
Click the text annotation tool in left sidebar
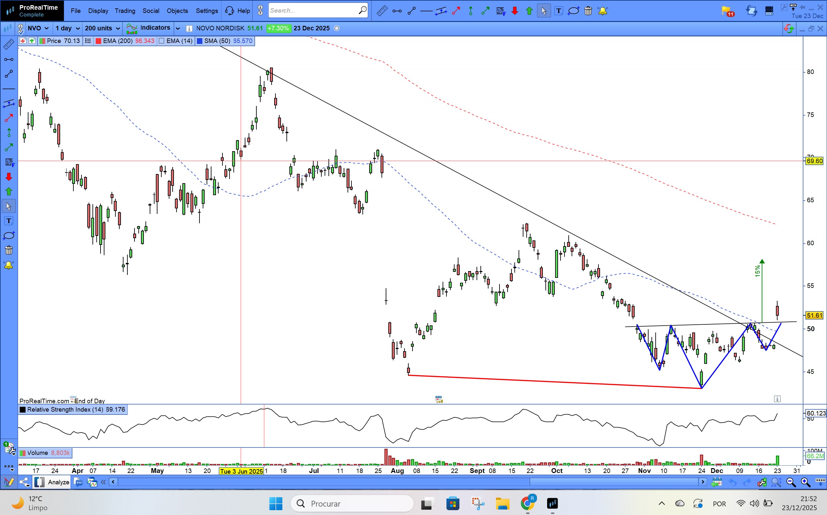pos(8,221)
